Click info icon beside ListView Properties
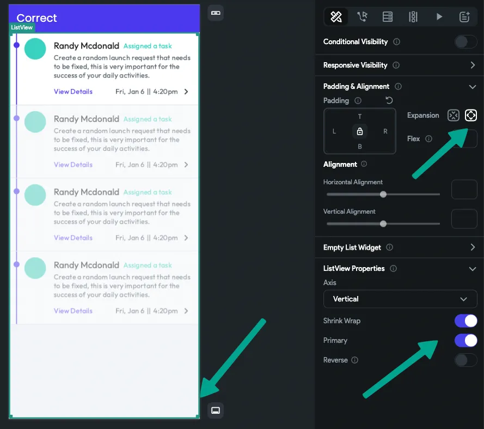484x429 pixels. [393, 269]
